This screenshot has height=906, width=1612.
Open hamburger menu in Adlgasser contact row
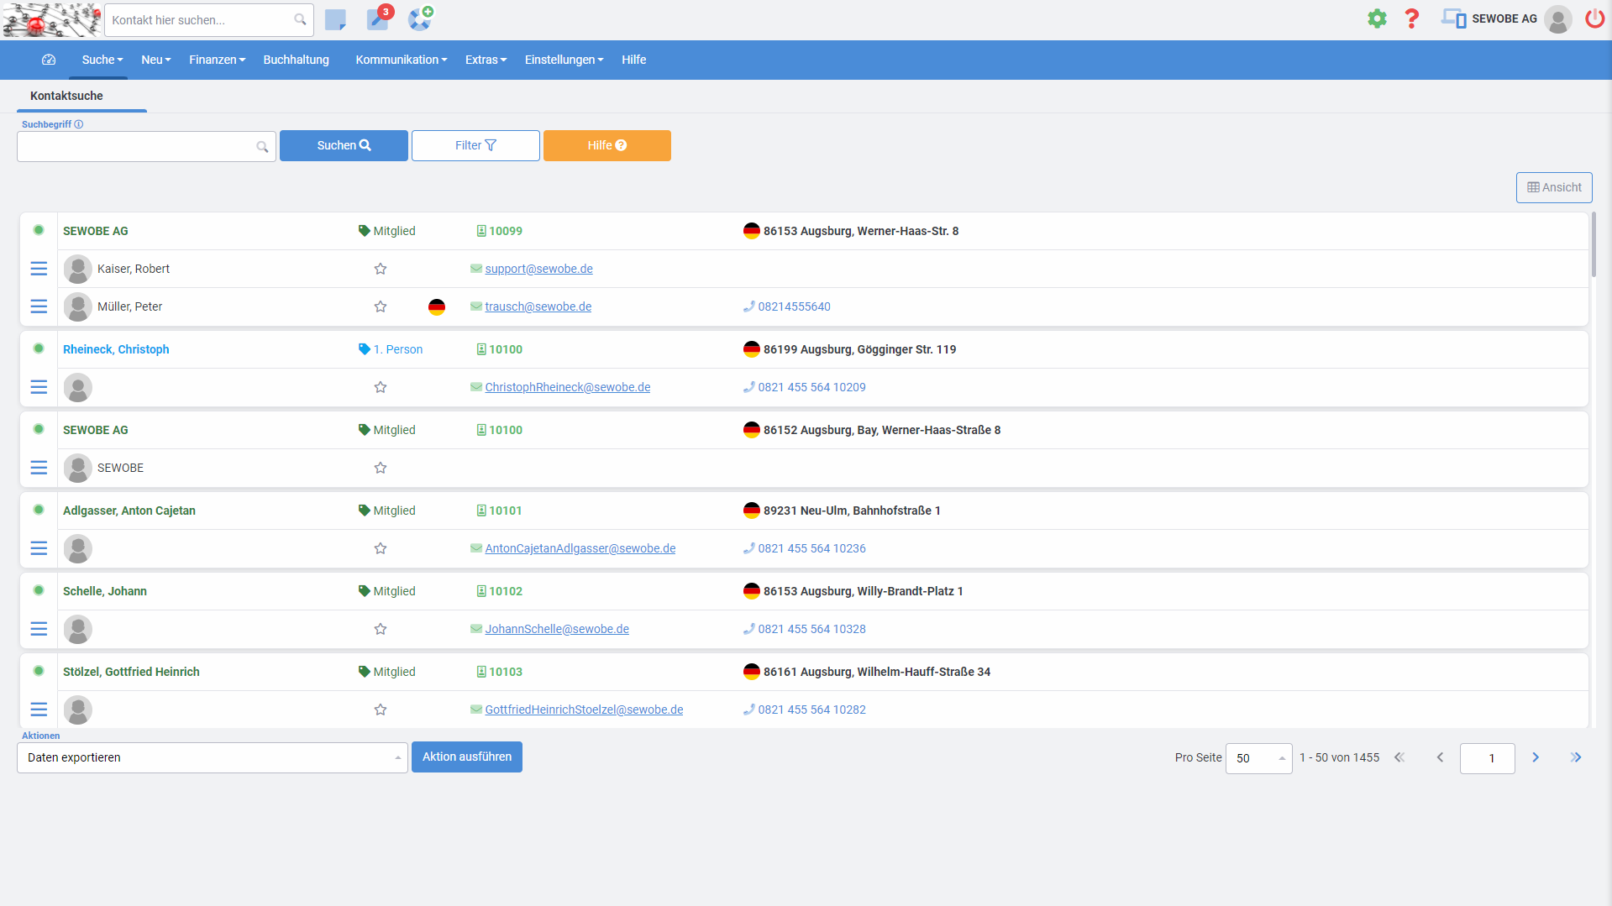coord(39,548)
